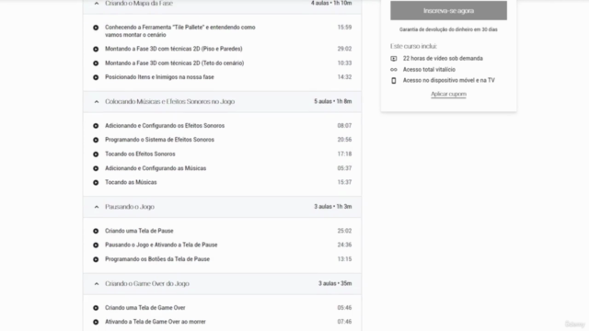
Task: Click play icon beside 'Ativando a Tela de Game Over'
Action: coord(96,322)
